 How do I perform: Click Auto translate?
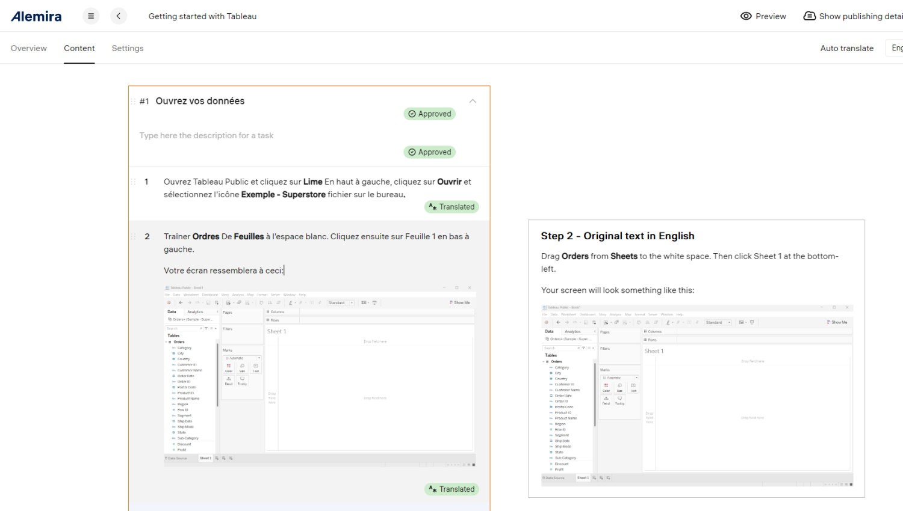coord(846,48)
